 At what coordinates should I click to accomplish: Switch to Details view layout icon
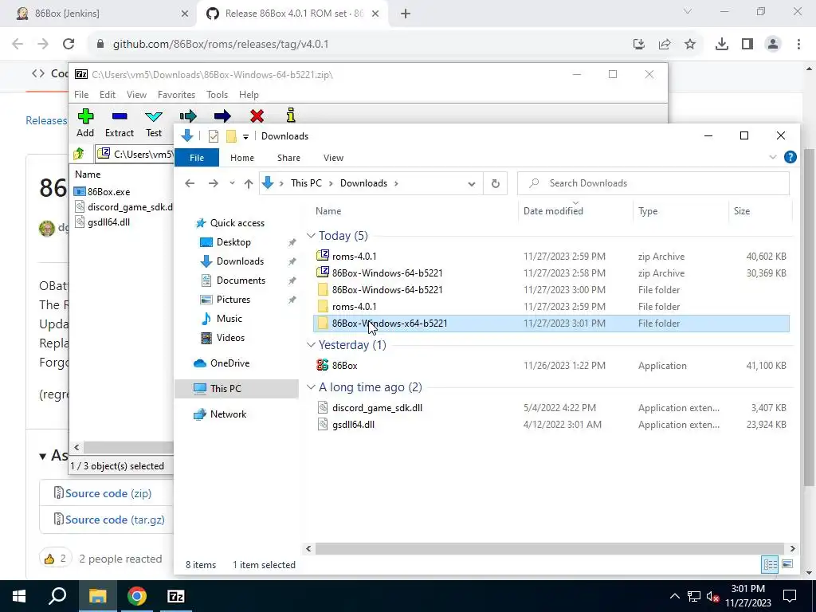(x=771, y=564)
